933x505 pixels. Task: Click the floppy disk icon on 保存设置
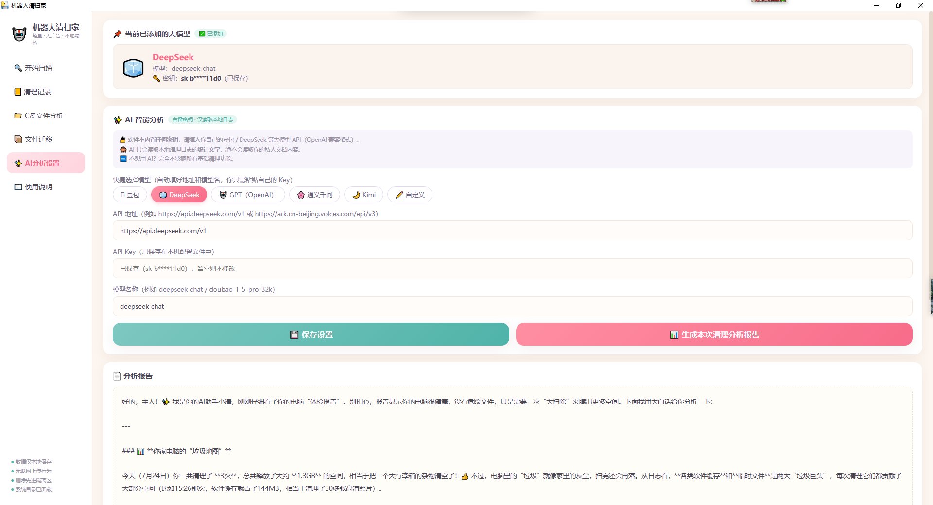tap(294, 335)
